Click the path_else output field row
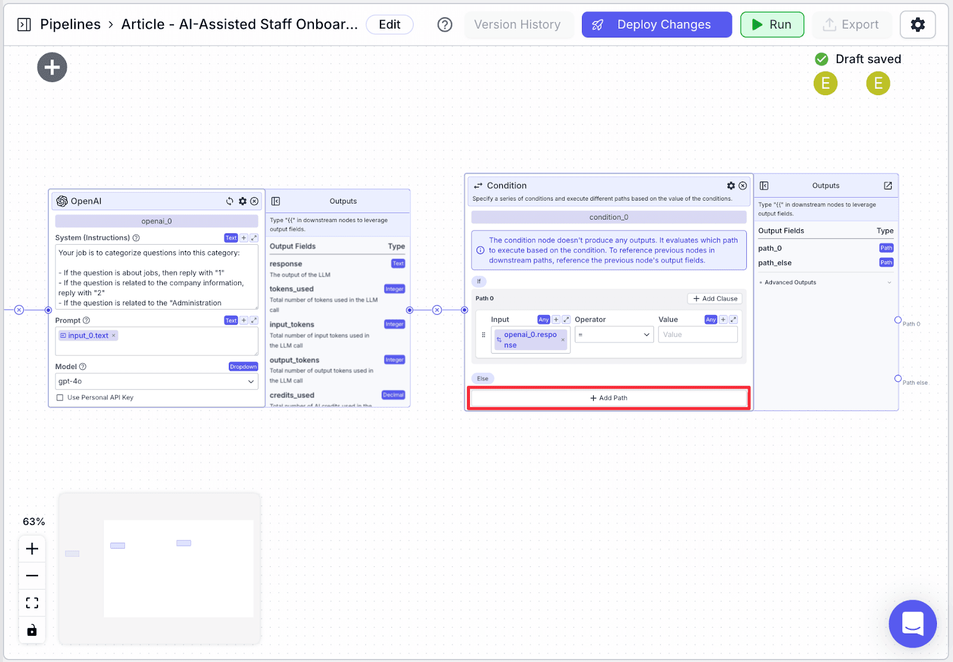 pyautogui.click(x=826, y=263)
